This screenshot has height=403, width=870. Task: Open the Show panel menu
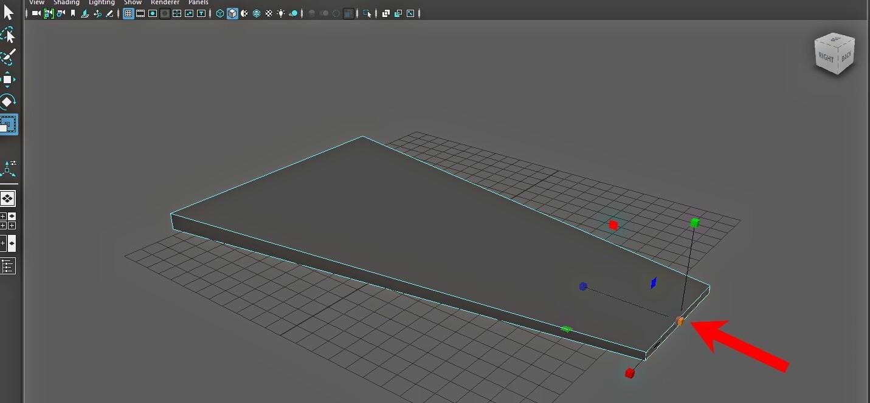coord(133,2)
